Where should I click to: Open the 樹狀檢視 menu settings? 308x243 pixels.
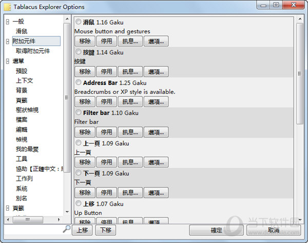(27, 110)
